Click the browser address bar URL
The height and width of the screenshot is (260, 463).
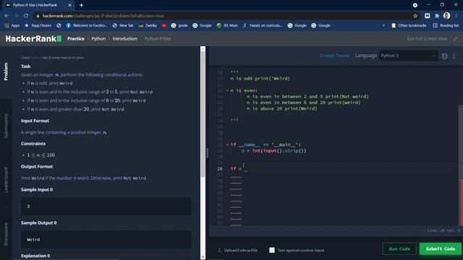[103, 16]
